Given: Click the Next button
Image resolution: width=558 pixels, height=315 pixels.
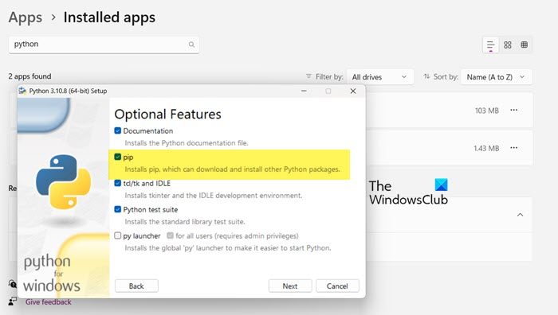Looking at the screenshot, I should pos(290,286).
